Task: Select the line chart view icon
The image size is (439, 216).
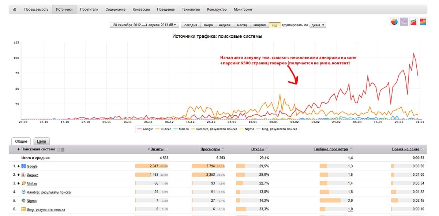Action: (404, 22)
